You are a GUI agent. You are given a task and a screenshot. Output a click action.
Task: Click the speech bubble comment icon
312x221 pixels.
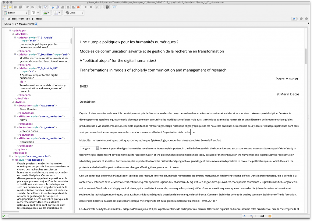point(114,7)
